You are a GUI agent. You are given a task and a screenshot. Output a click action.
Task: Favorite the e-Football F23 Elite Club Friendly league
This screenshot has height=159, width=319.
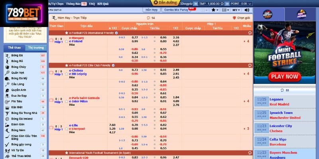point(67,65)
